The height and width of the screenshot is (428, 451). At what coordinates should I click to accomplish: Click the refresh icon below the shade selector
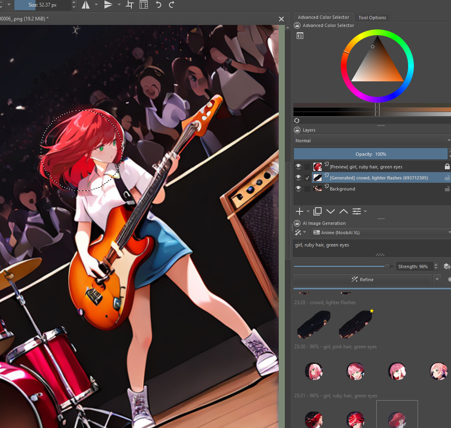pyautogui.click(x=297, y=121)
